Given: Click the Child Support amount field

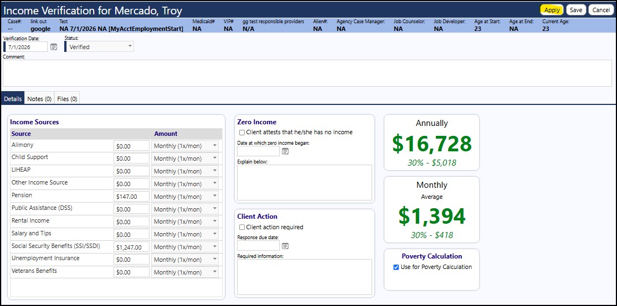Looking at the screenshot, I should (131, 159).
